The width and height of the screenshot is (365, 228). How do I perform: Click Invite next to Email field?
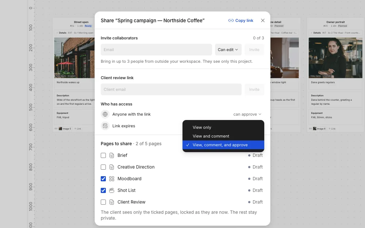point(254,50)
